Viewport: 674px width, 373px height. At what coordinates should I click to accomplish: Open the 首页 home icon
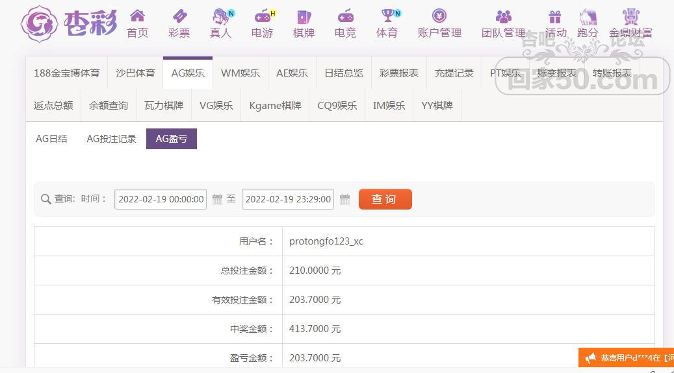tap(138, 16)
